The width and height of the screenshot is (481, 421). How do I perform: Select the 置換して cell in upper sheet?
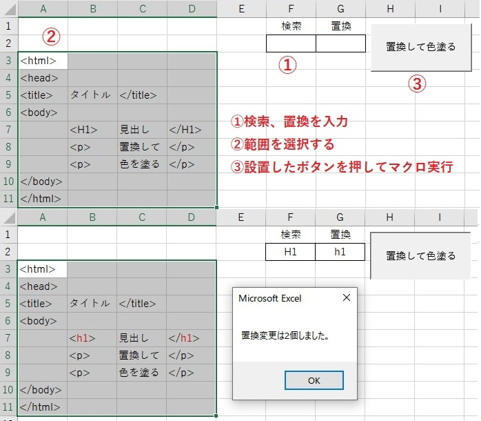[143, 147]
